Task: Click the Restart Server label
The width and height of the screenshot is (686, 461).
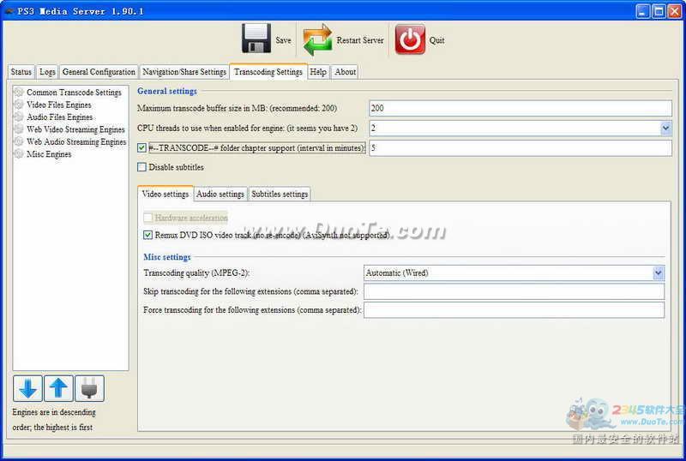Action: pyautogui.click(x=360, y=39)
